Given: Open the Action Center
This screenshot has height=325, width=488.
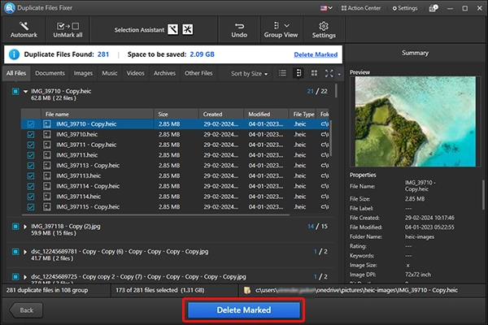Looking at the screenshot, I should [361, 8].
